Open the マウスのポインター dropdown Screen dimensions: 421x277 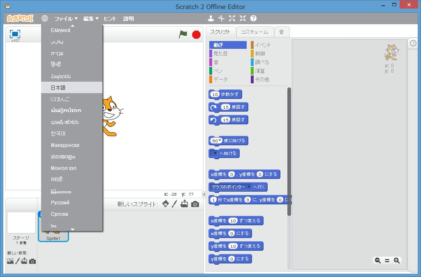click(x=249, y=187)
